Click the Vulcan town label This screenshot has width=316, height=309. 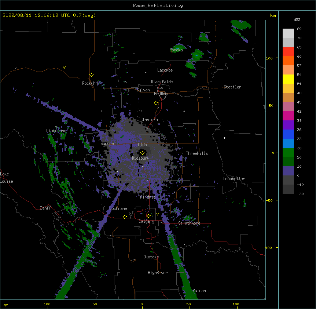tap(199, 291)
